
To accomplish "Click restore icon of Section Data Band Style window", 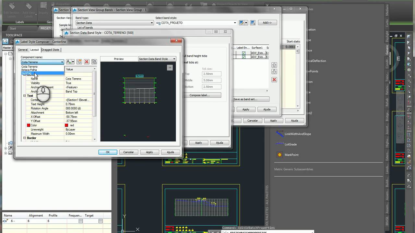I will [x=216, y=32].
